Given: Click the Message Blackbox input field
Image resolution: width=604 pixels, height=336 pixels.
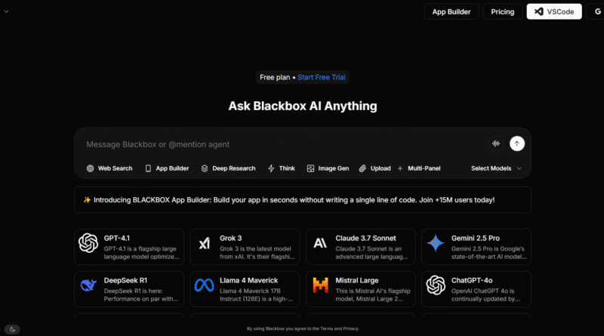Looking at the screenshot, I should tap(279, 144).
